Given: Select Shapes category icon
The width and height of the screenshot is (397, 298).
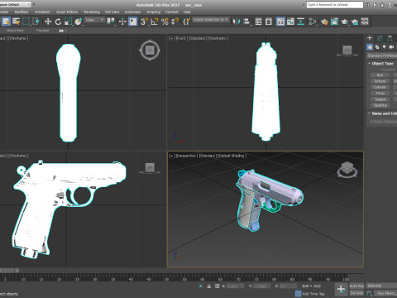Looking at the screenshot, I should coord(377,47).
